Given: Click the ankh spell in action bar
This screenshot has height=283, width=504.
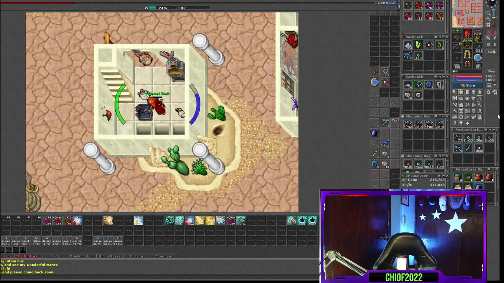Looking at the screenshot, I should click(138, 221).
